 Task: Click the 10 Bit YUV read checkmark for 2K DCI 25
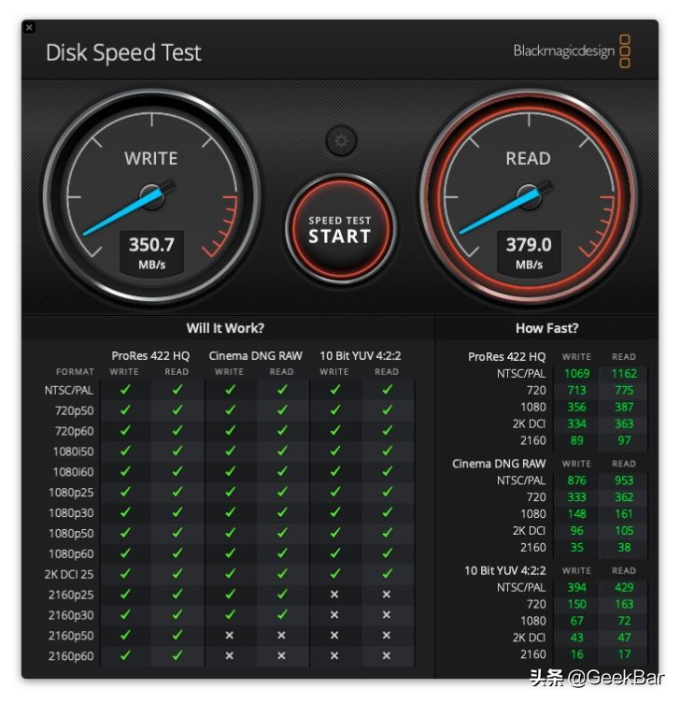[387, 573]
